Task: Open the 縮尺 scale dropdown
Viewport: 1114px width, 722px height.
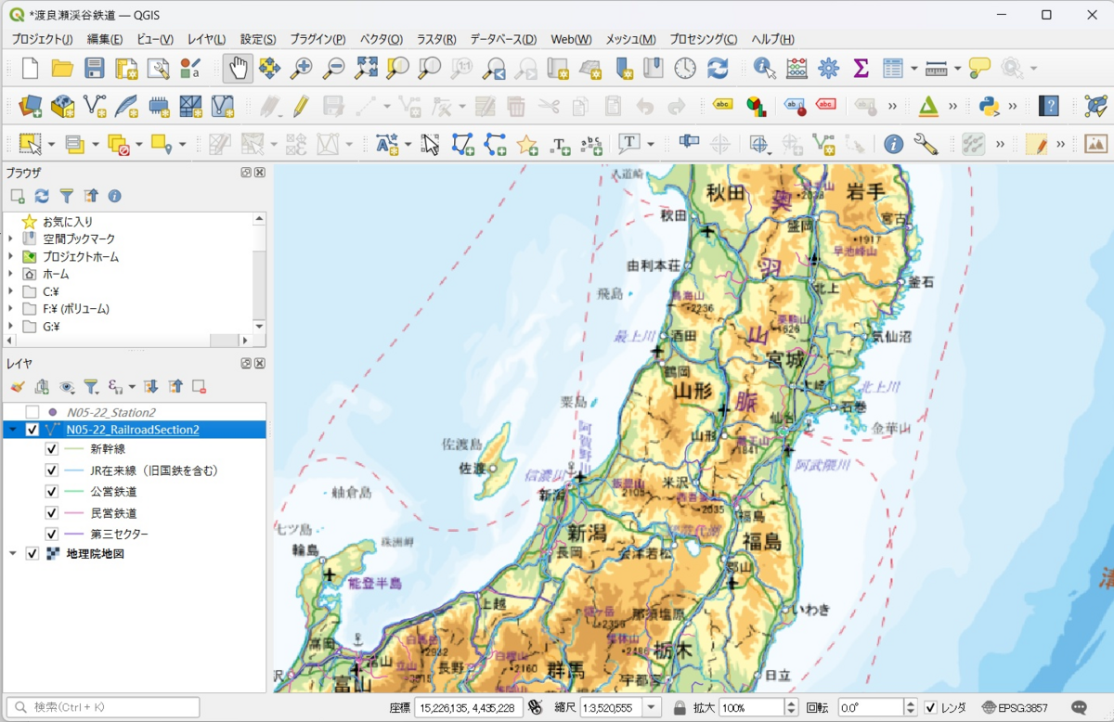Action: tap(651, 708)
